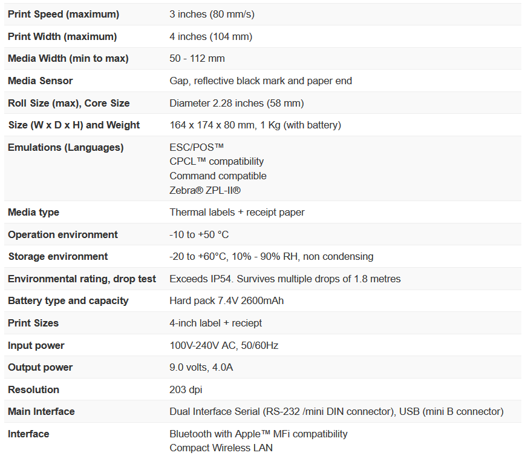Click the Roll Size (max), Core Size label
Screen dimensions: 525x467
coord(69,103)
